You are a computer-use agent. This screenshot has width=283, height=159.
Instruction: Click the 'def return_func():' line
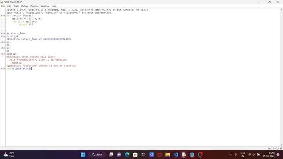click(x=19, y=16)
